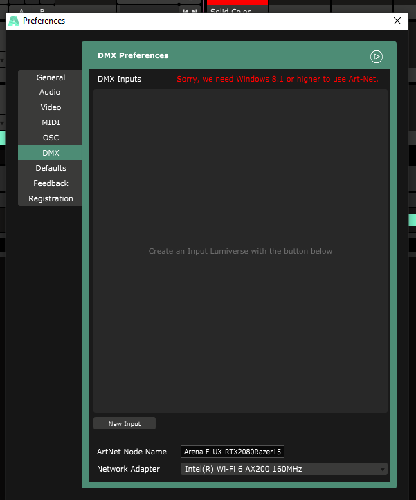Screen dimensions: 416x500
Task: Open the General preferences tab
Action: (x=51, y=77)
